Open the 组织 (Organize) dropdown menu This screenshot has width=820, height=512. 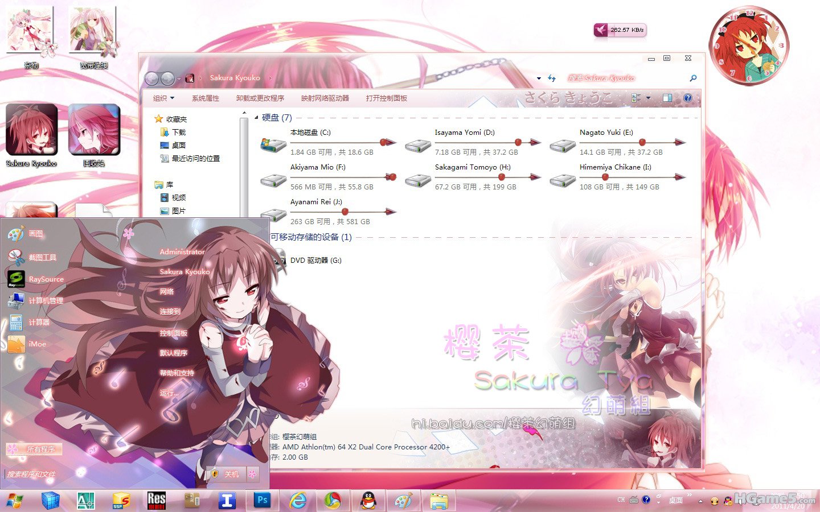pos(163,98)
